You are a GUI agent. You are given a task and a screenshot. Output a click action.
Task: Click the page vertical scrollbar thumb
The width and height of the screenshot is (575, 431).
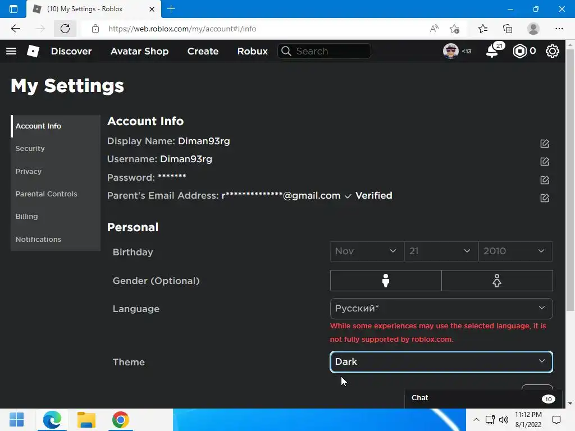[570, 180]
